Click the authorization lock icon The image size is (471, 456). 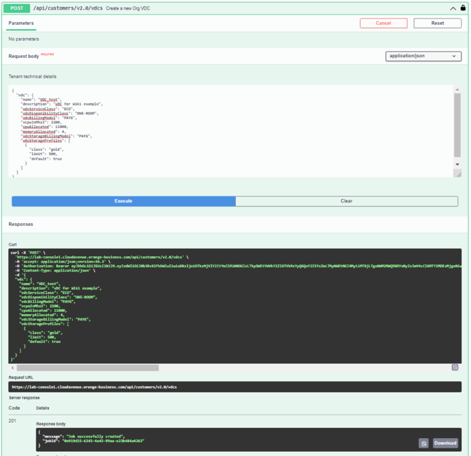coord(463,8)
